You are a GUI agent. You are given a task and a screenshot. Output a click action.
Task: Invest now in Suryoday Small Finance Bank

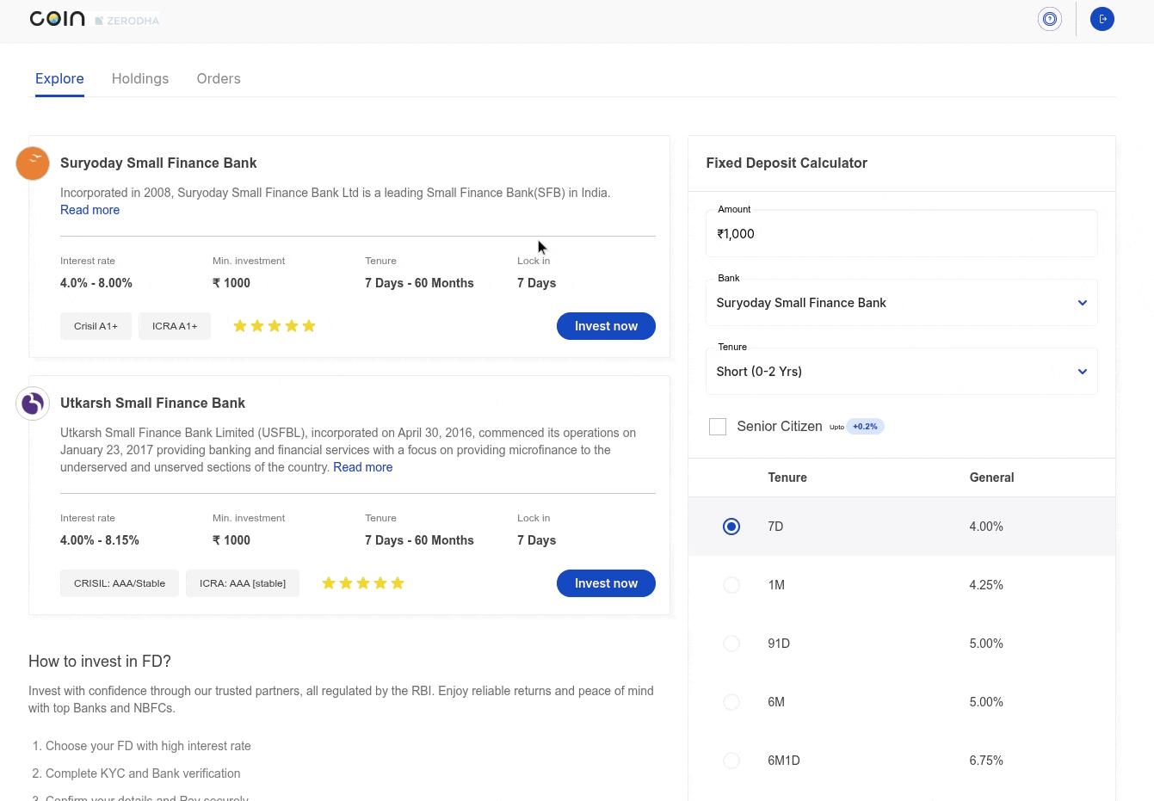(x=606, y=326)
